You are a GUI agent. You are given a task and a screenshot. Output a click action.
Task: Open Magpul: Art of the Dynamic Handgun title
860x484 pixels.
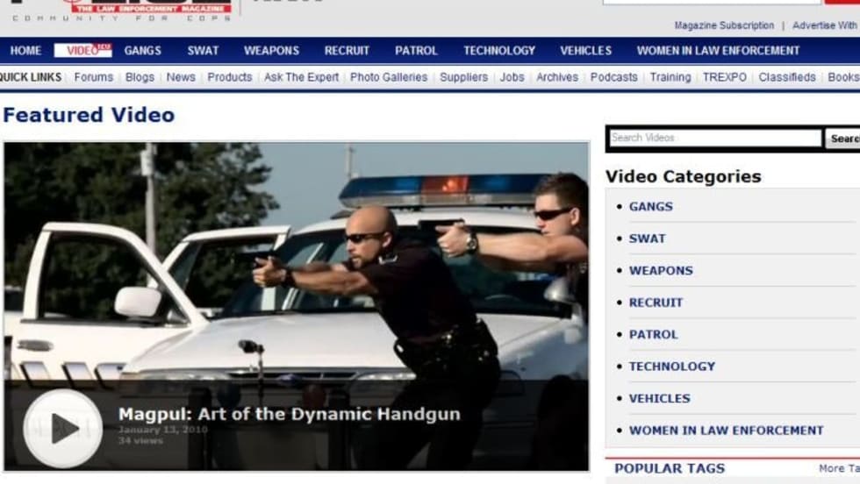click(289, 414)
